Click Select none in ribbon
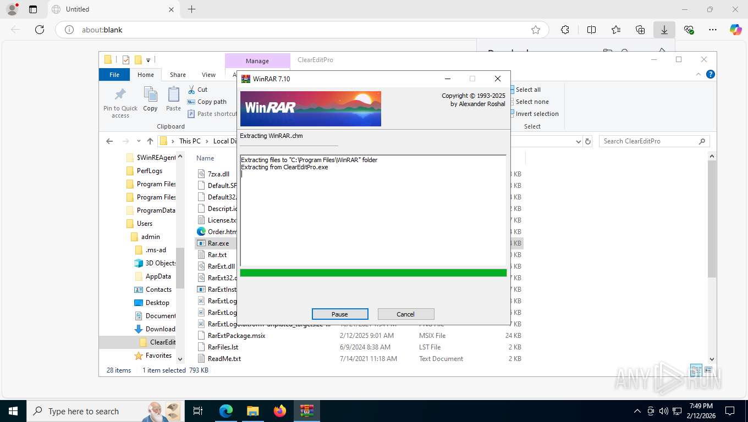Viewport: 748px width, 422px height. [x=531, y=102]
